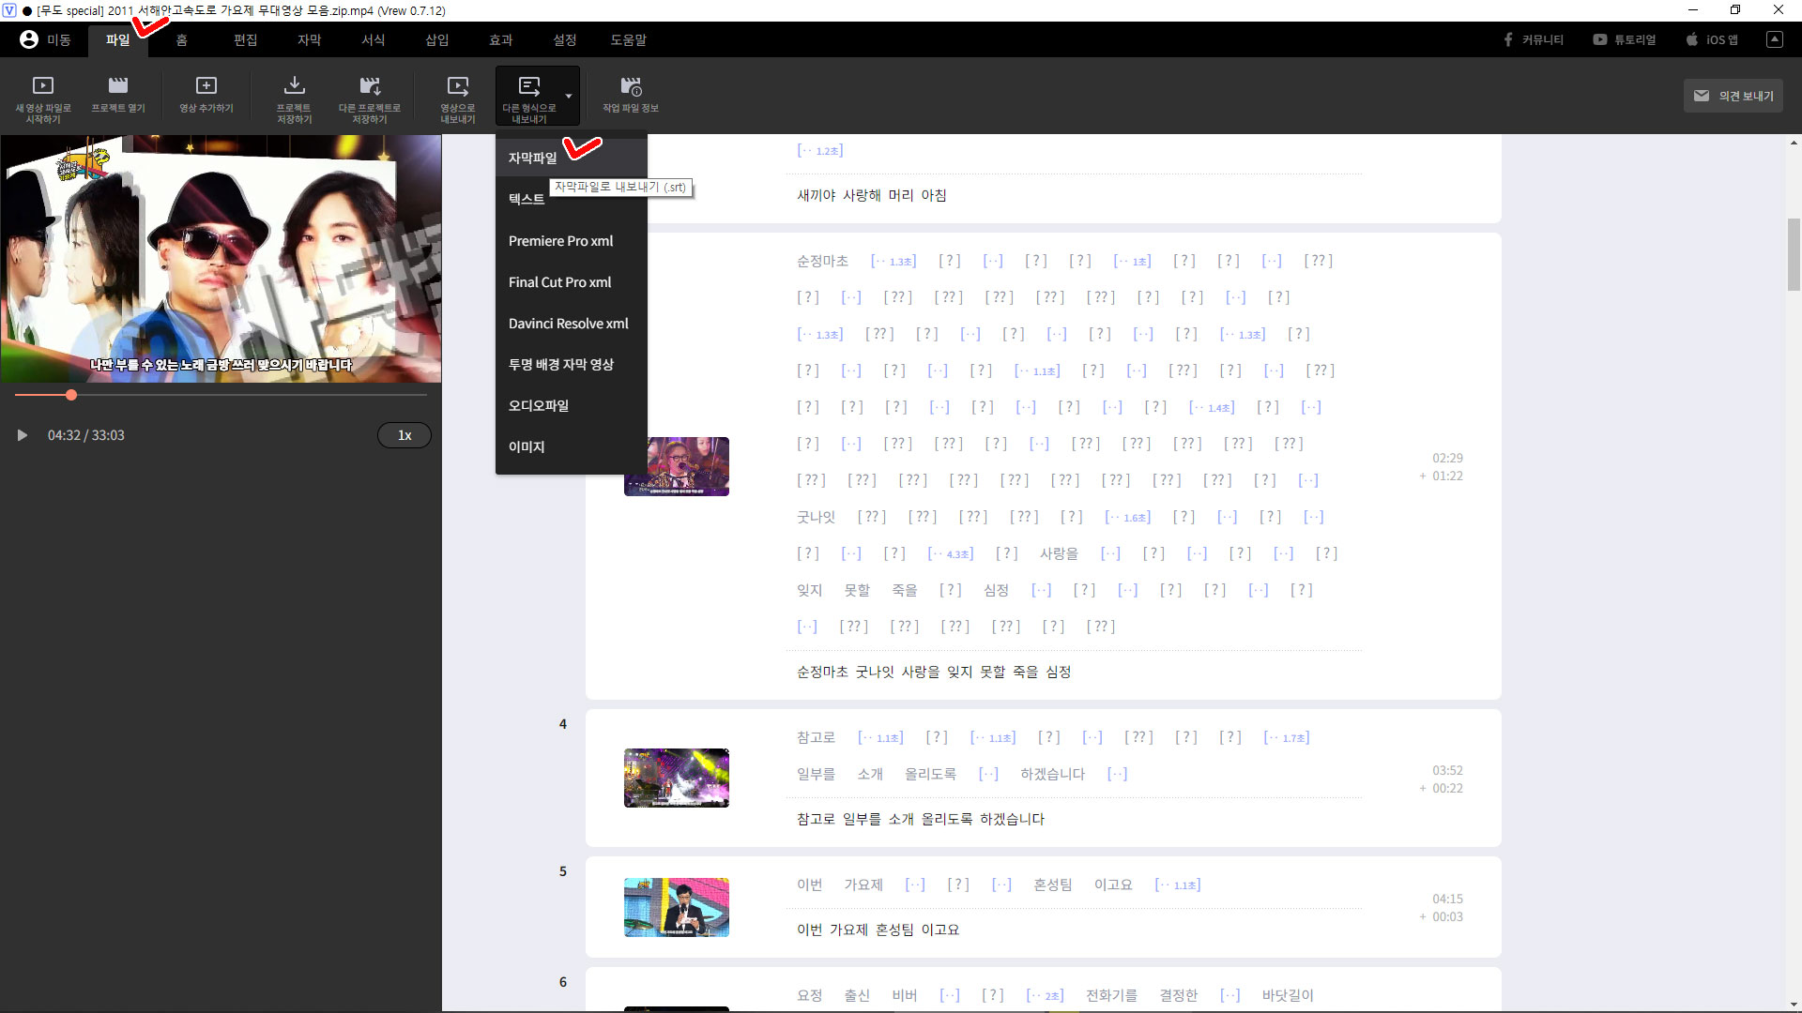The image size is (1802, 1013).
Task: Switch to 자막 tab
Action: pos(310,39)
